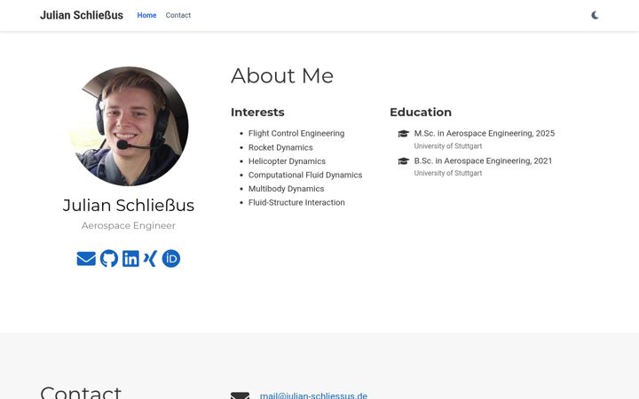This screenshot has height=399, width=639.
Task: Select the 'Flight Control Engineering' list item
Action: click(296, 134)
